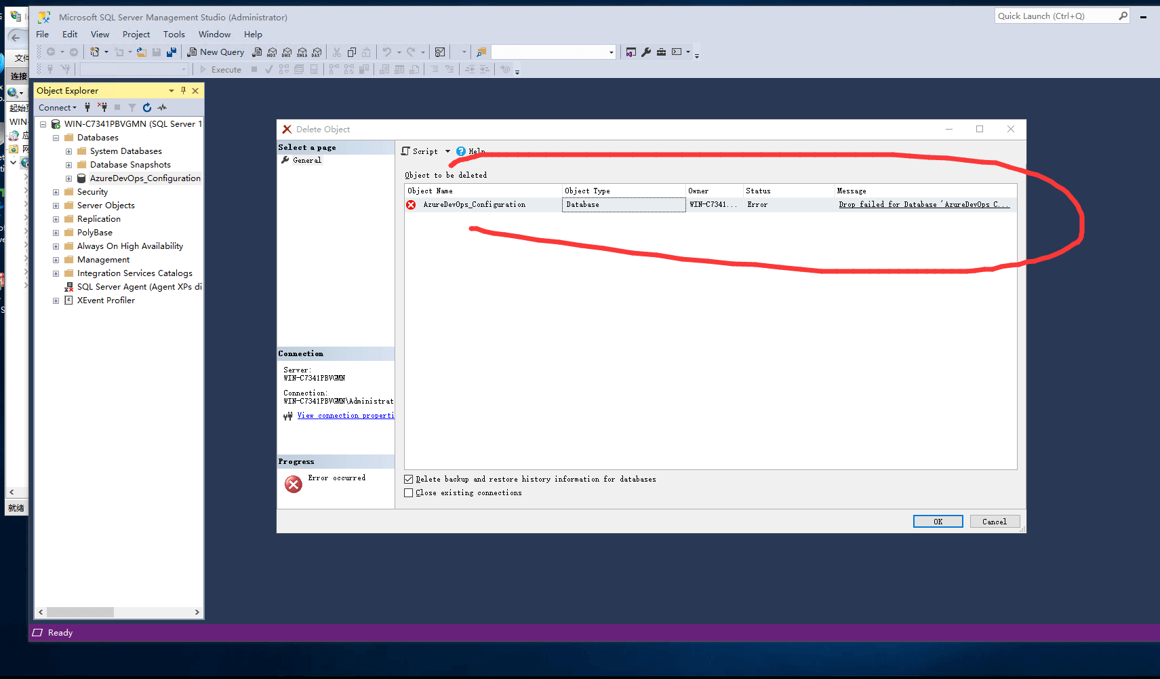Click the Refresh icon in Object Explorer
Image resolution: width=1160 pixels, height=679 pixels.
147,107
